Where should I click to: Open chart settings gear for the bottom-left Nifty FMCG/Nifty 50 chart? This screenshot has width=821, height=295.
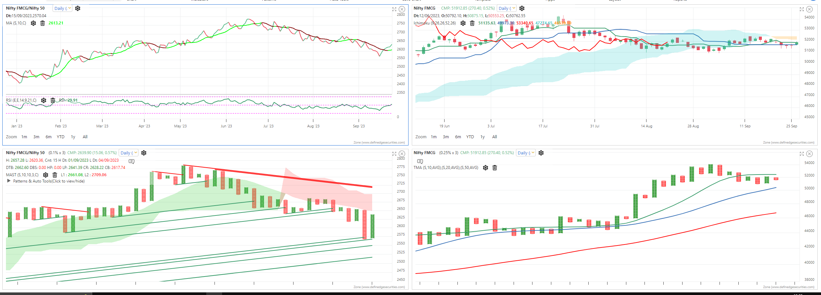click(144, 153)
